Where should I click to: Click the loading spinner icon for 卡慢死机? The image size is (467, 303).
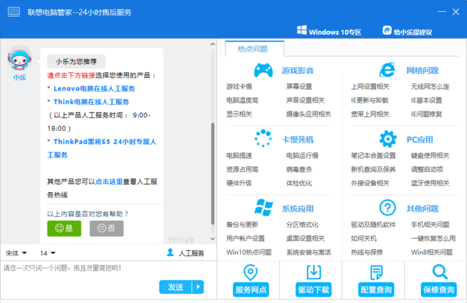pos(264,139)
